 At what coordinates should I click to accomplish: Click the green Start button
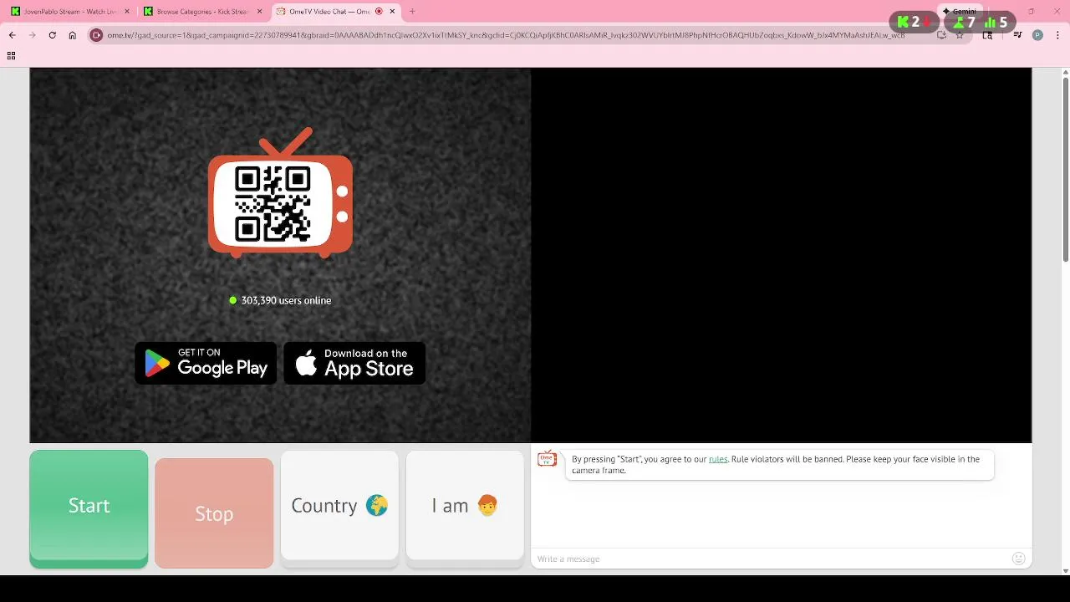coord(89,508)
